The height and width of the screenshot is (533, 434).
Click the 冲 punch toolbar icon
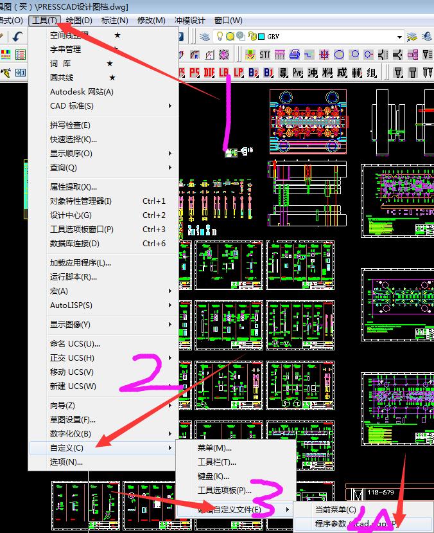(313, 73)
